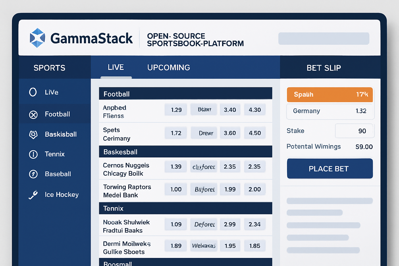
Task: Click the Baskisball icon in sidebar
Action: [x=33, y=135]
